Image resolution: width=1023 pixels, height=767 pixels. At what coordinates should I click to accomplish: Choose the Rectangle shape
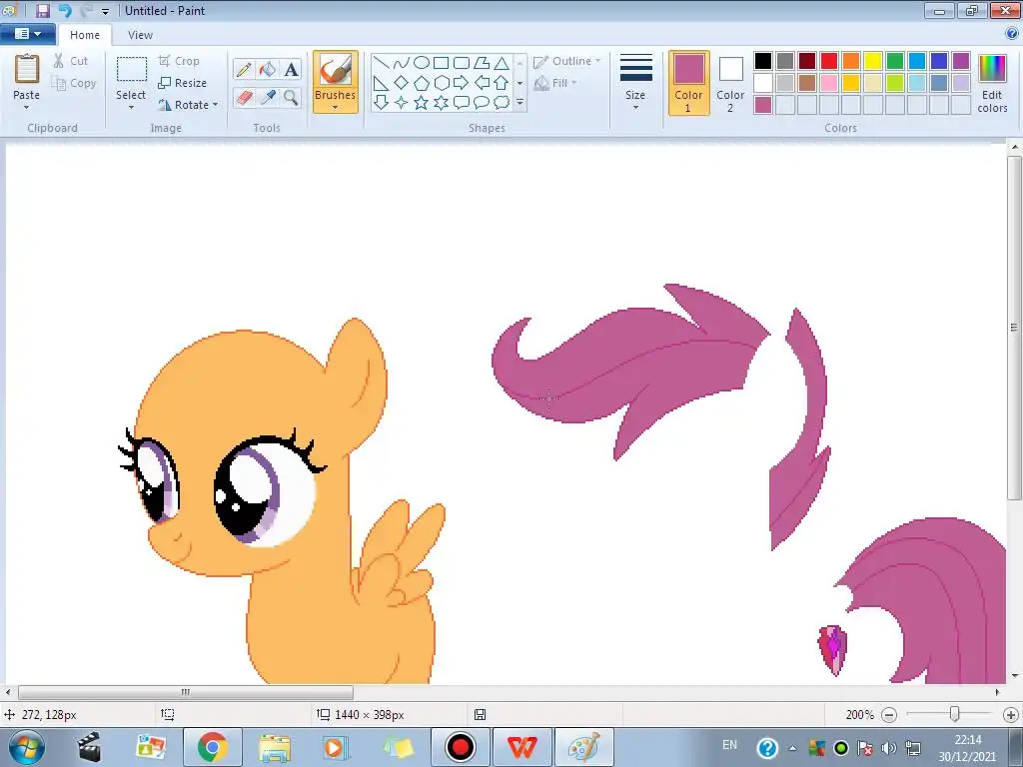[441, 63]
